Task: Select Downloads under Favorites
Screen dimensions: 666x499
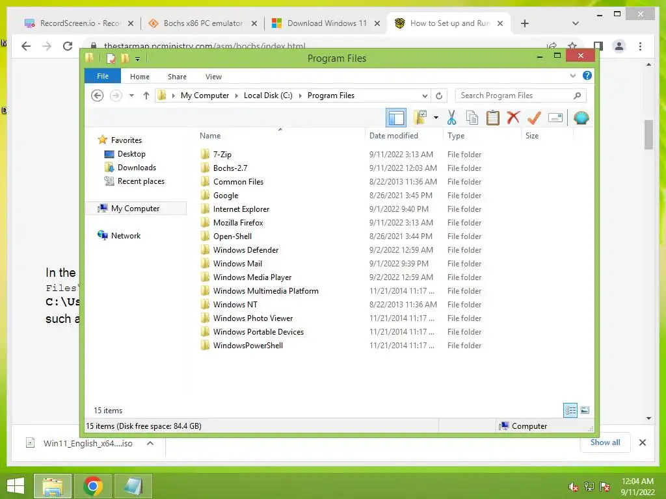Action: pos(137,167)
